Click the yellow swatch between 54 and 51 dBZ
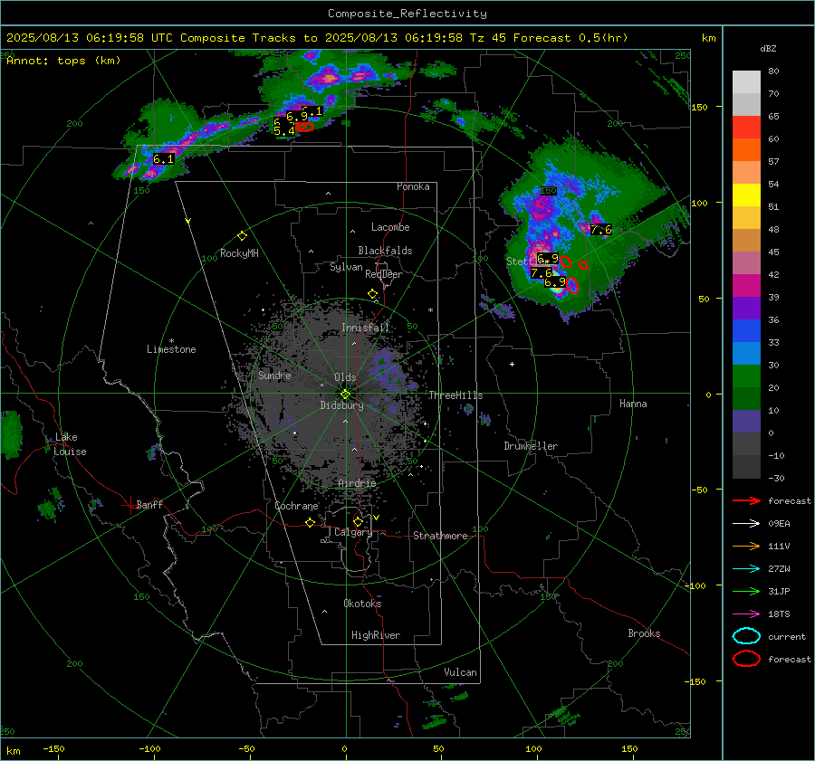The width and height of the screenshot is (815, 761). 746,195
